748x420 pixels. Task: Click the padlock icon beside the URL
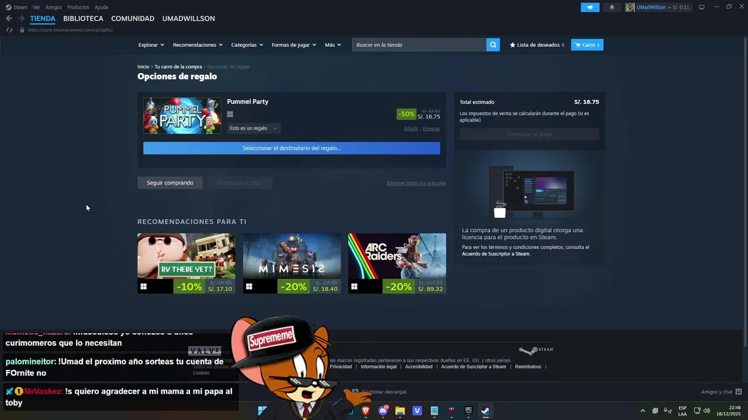click(22, 30)
